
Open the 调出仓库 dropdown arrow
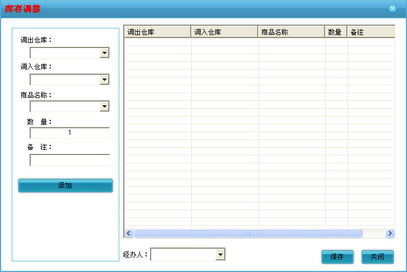tap(104, 53)
